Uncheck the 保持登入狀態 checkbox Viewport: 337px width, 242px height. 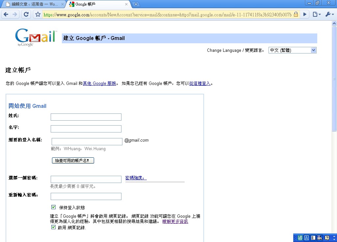click(x=54, y=207)
